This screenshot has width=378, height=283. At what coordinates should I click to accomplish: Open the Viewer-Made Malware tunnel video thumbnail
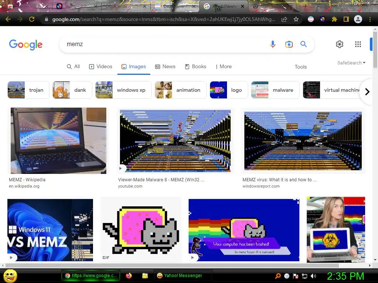(175, 141)
